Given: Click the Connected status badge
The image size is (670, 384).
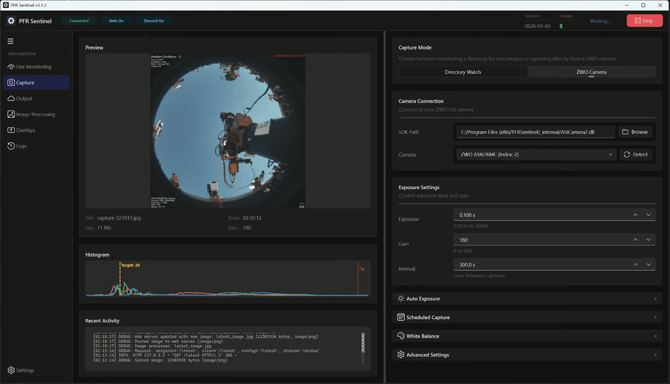Looking at the screenshot, I should click(x=78, y=21).
